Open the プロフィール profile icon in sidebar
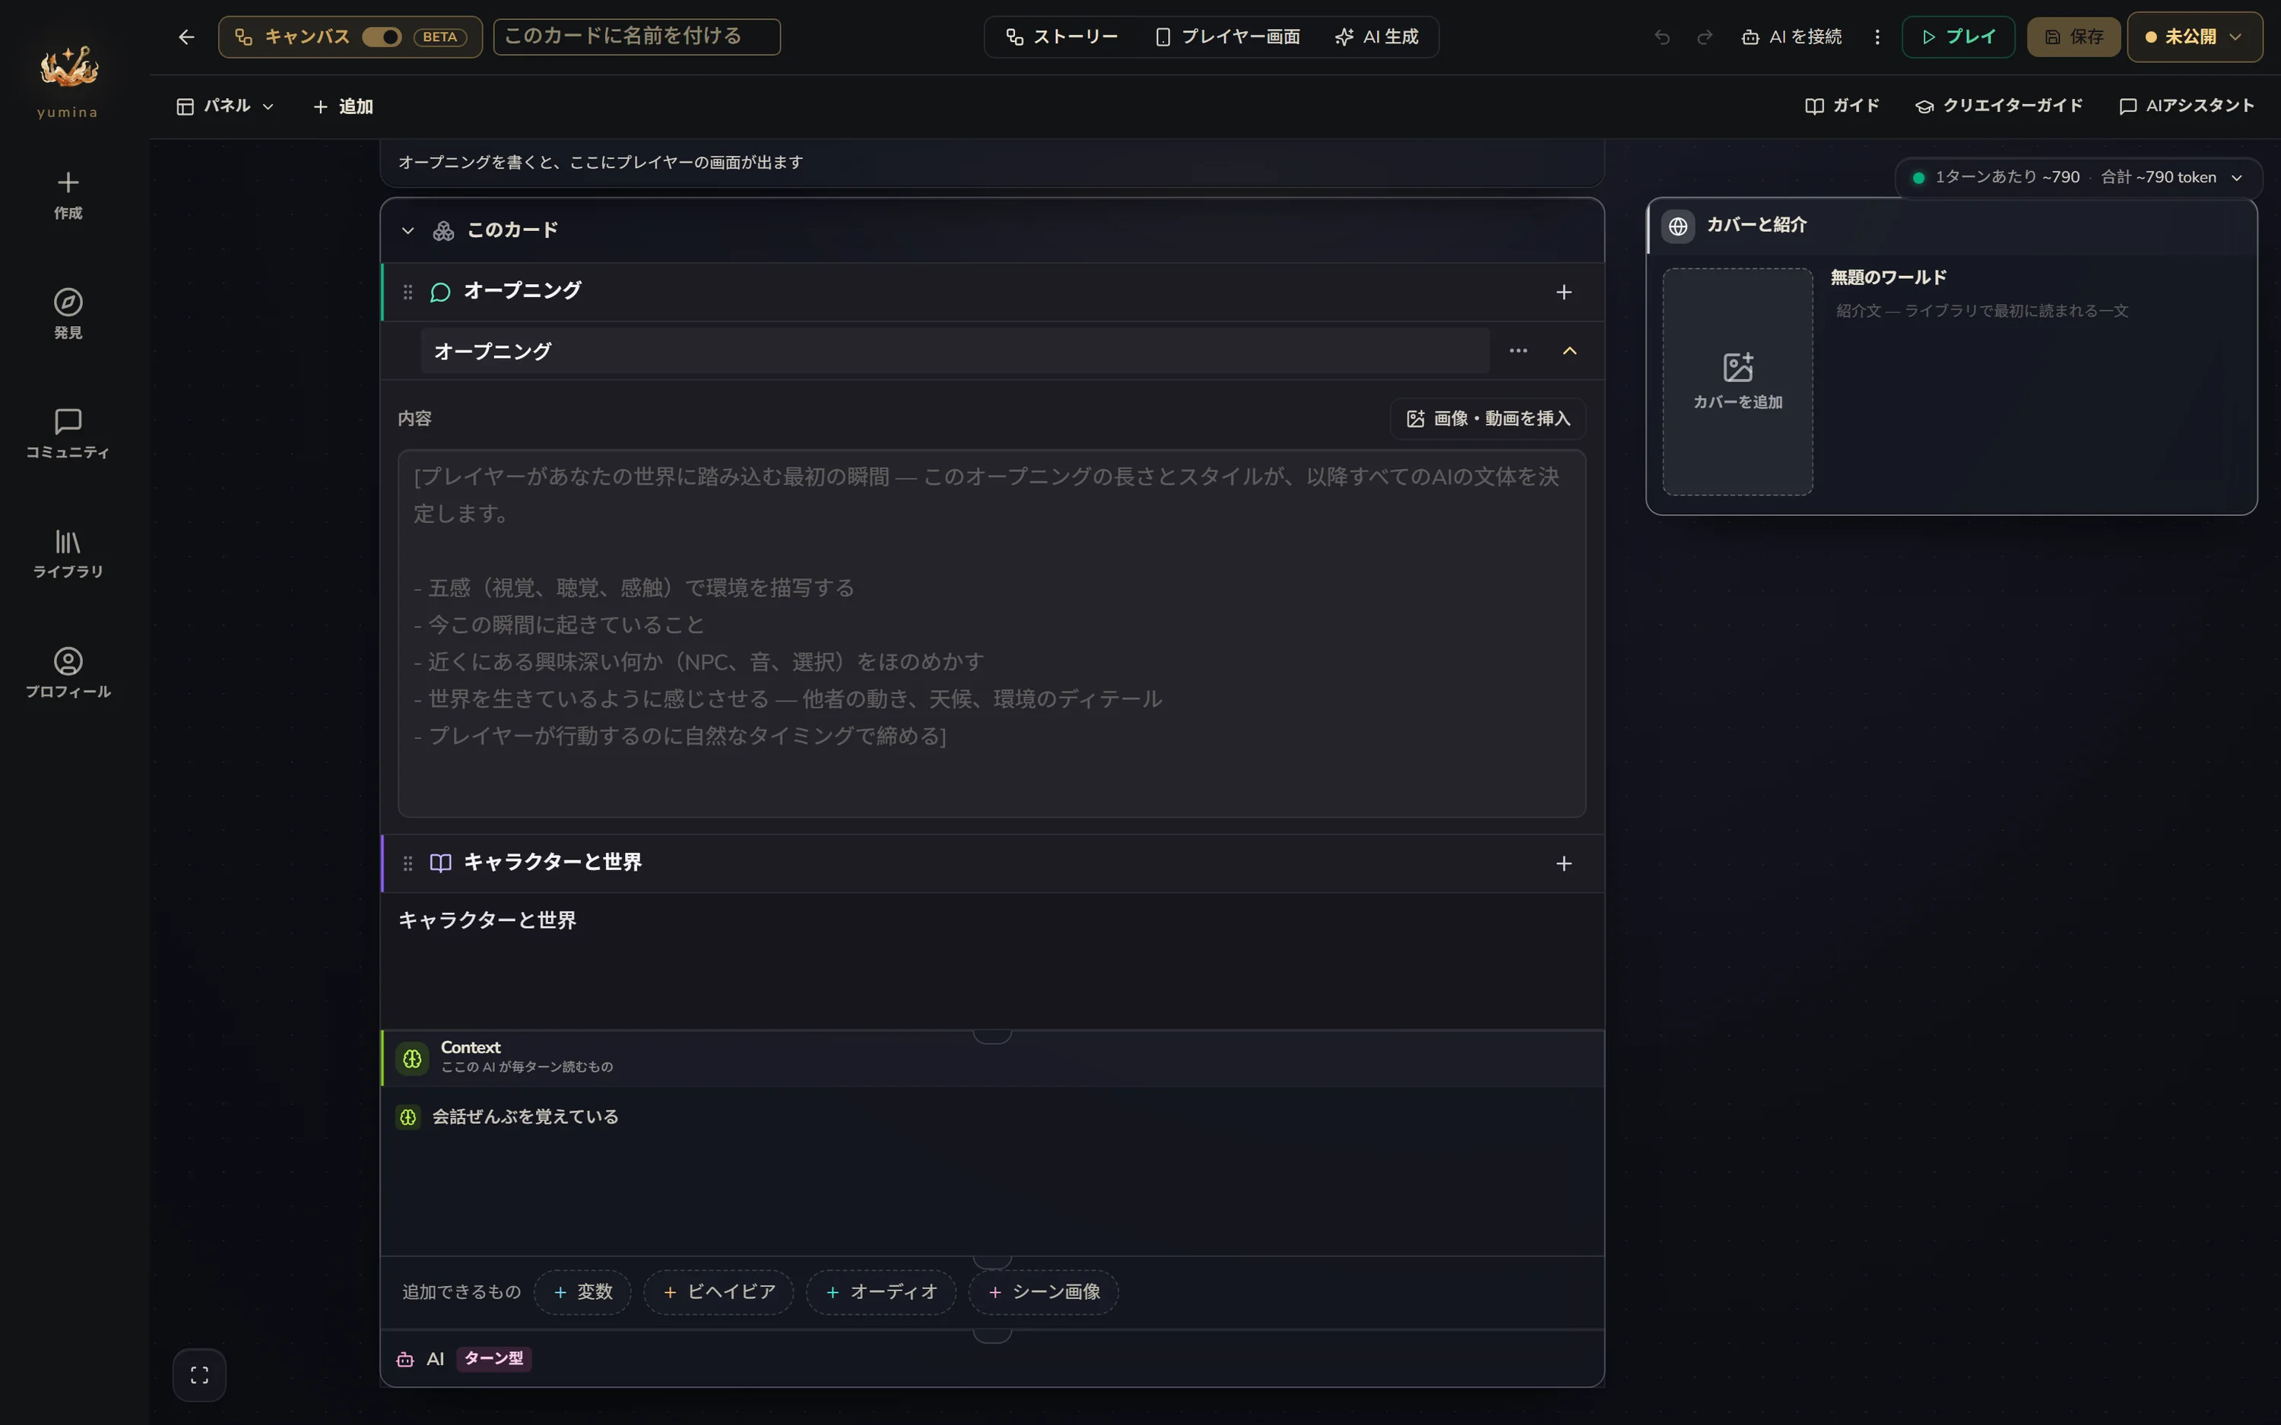This screenshot has width=2281, height=1425. coord(68,660)
